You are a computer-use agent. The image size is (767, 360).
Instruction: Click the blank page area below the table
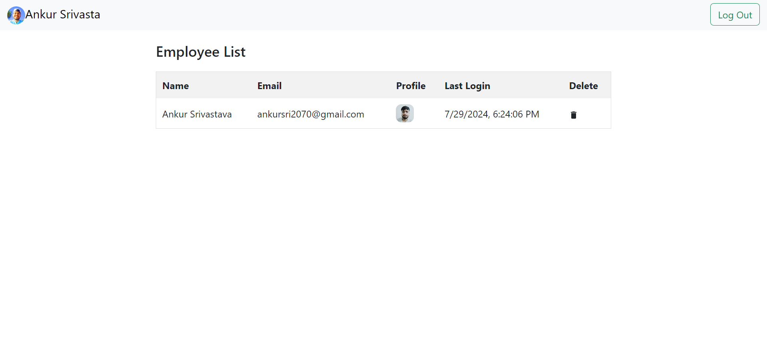coord(383,240)
